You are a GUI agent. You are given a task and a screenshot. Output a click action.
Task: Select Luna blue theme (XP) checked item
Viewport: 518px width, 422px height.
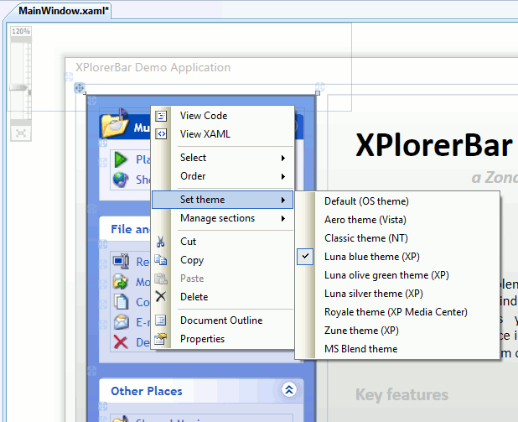398,257
